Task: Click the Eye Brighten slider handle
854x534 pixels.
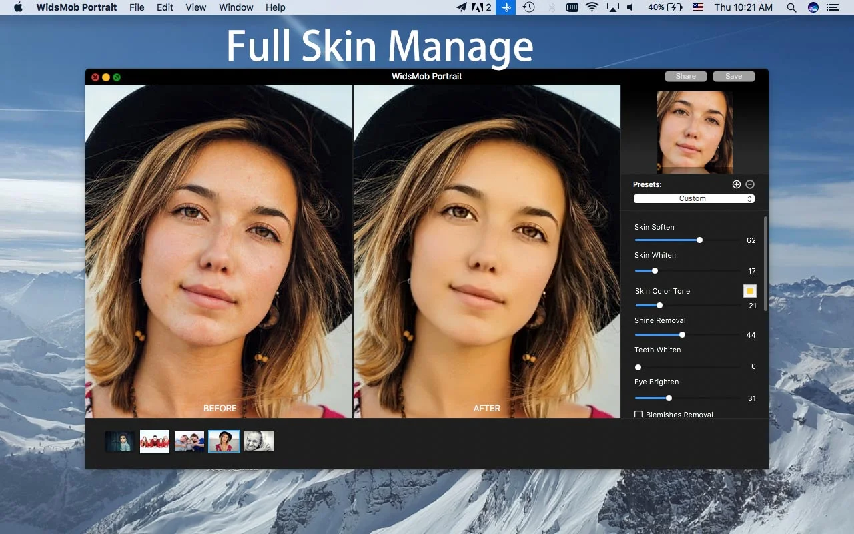Action: point(669,398)
